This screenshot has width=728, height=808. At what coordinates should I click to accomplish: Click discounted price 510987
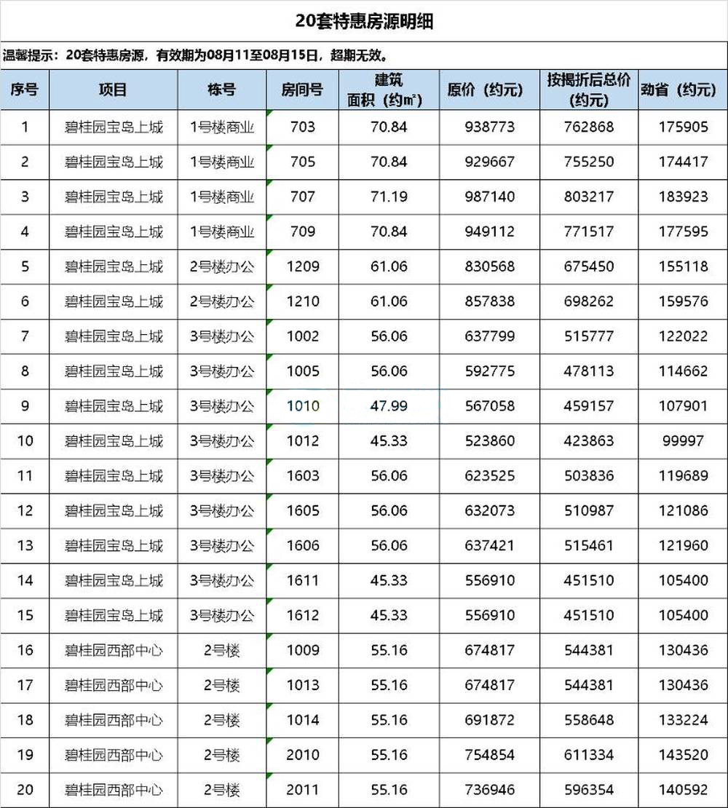[x=589, y=511]
